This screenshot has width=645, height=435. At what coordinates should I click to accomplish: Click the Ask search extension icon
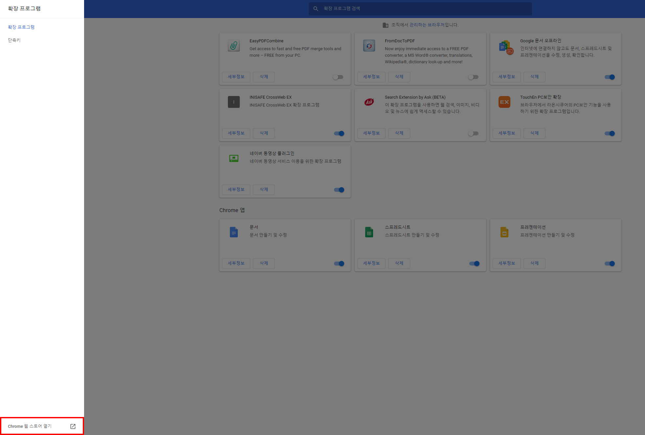(369, 102)
